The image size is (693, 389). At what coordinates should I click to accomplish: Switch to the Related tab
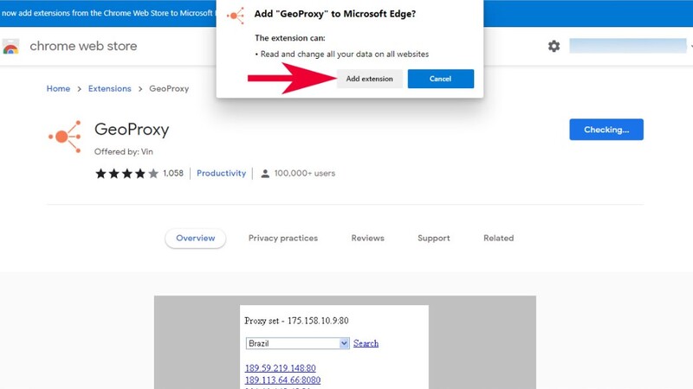(x=499, y=239)
